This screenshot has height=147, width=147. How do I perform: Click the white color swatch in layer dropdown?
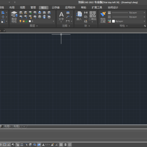(30, 21)
